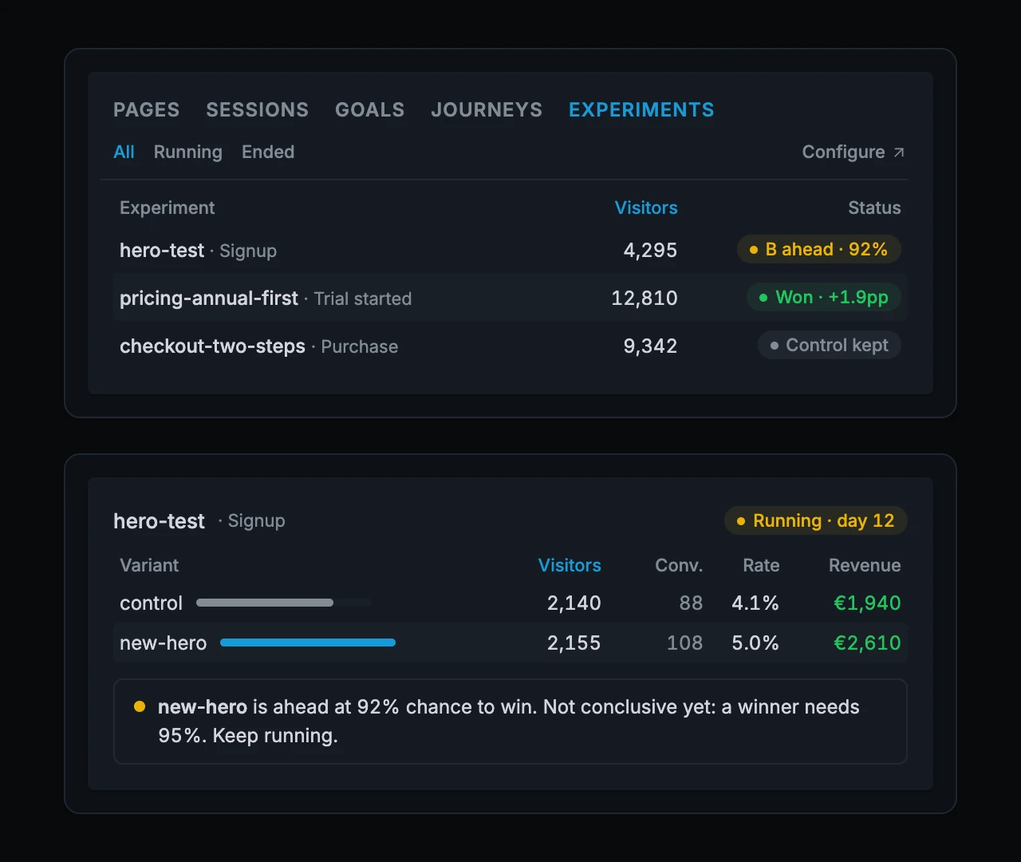
Task: Click the Won +1.9pp status badge
Action: [x=824, y=297]
